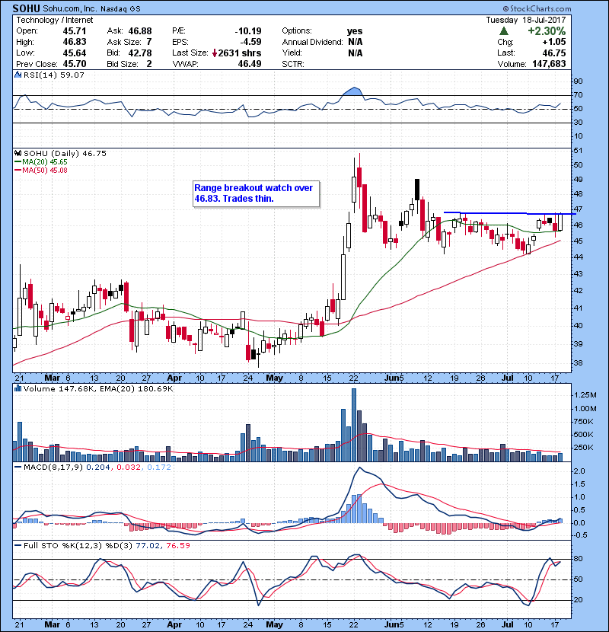Click the Last price 46.75

pos(553,53)
